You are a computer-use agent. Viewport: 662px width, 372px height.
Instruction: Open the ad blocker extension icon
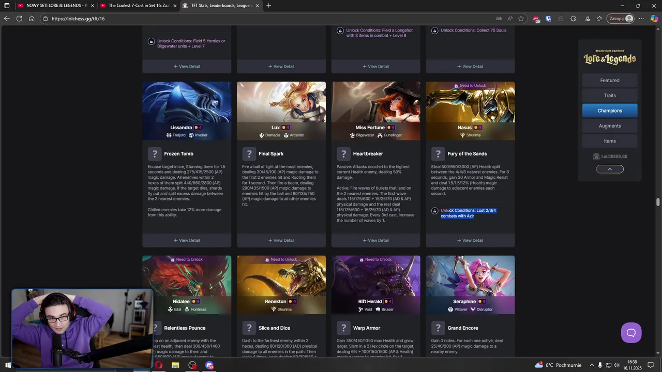click(x=536, y=19)
